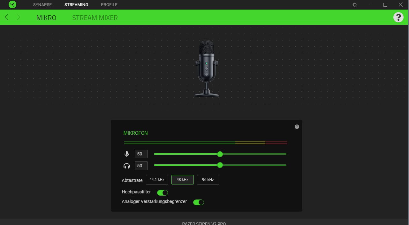
Task: Toggle Analoger Verstärkungsbegrenzer off
Action: (x=199, y=202)
